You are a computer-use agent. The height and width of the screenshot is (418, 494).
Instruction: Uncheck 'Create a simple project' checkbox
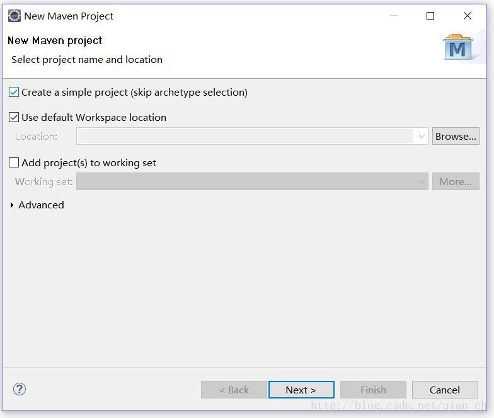[14, 93]
